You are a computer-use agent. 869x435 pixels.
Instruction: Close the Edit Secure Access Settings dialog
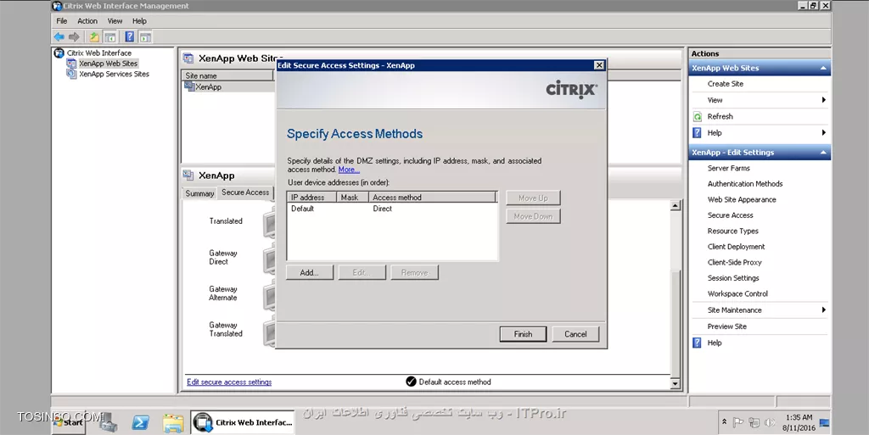click(599, 65)
